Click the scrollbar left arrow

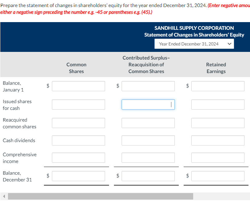[x=4, y=196]
